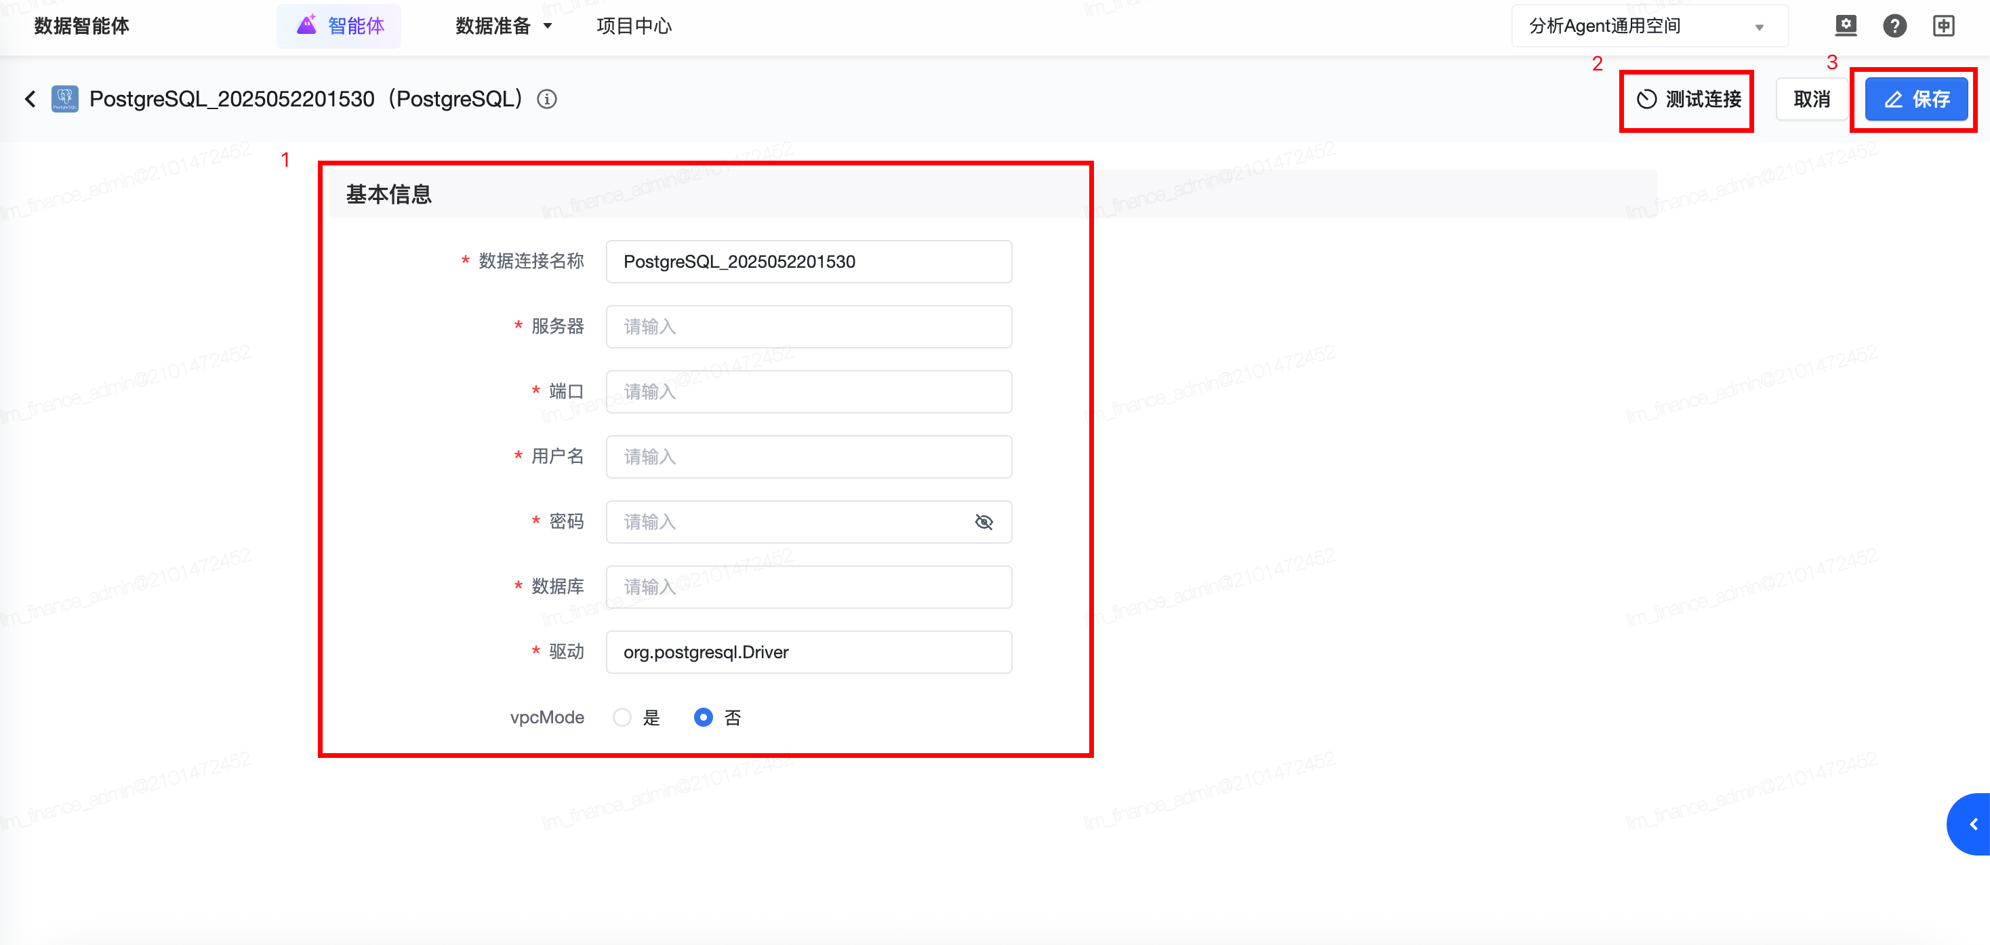Focus the 数据库 input field
Image resolution: width=1990 pixels, height=945 pixels.
pos(809,586)
